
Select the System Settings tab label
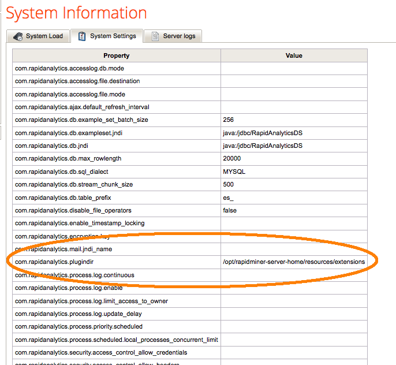(x=113, y=36)
